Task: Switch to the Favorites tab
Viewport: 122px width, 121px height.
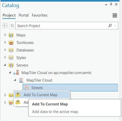Action: 40,15
